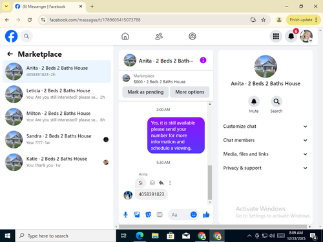Open the Windows notification center
Screen dimensions: 323x242
point(313,236)
